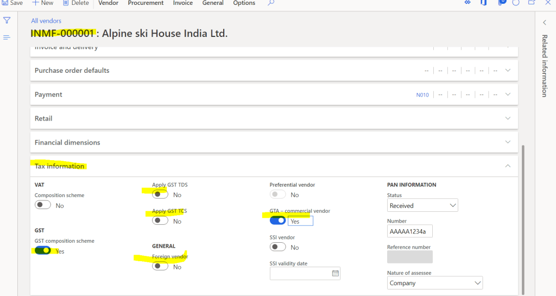Screen dimensions: 556x296
Task: Click the Save icon in the toolbar
Action: (x=4, y=3)
